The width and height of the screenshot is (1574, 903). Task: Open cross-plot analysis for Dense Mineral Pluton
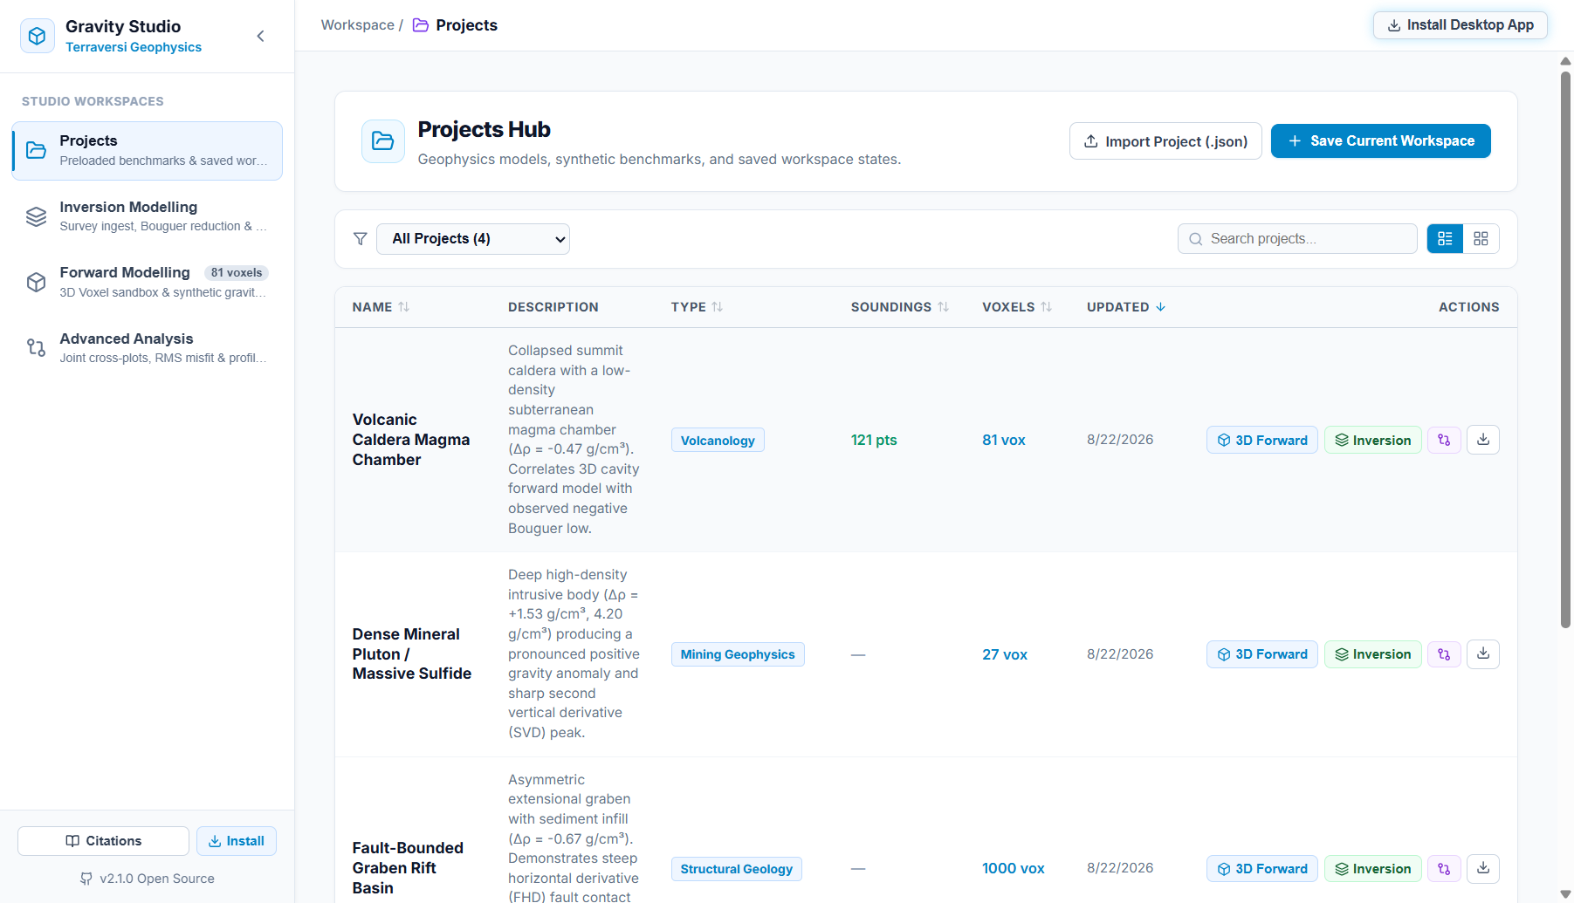(x=1444, y=654)
